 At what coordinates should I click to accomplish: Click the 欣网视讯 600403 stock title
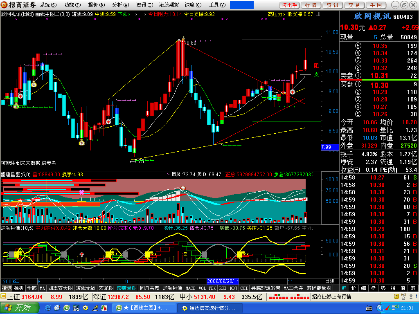(383, 16)
